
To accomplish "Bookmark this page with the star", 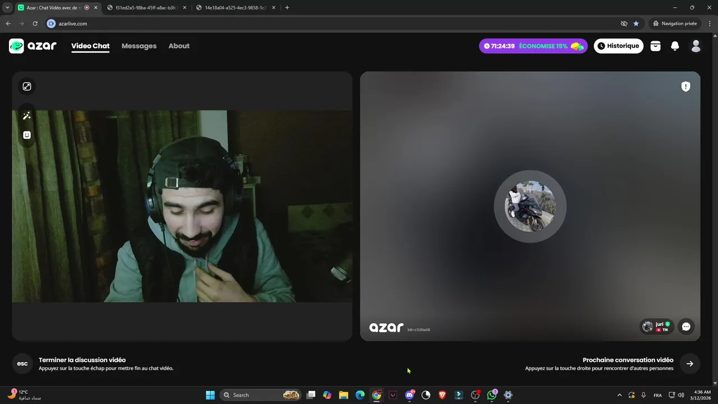I will 636,24.
